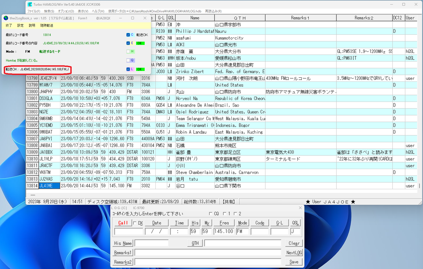Click the Mode button in LOG window
This screenshot has width=423, height=269.
(243, 223)
